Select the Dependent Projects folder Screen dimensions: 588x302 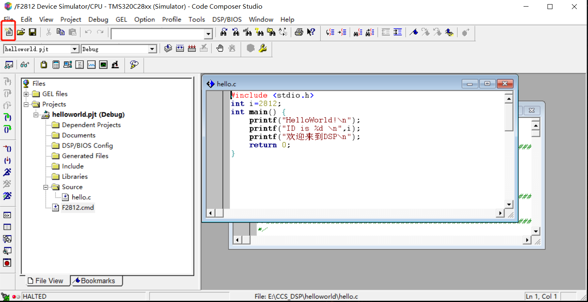(x=91, y=125)
